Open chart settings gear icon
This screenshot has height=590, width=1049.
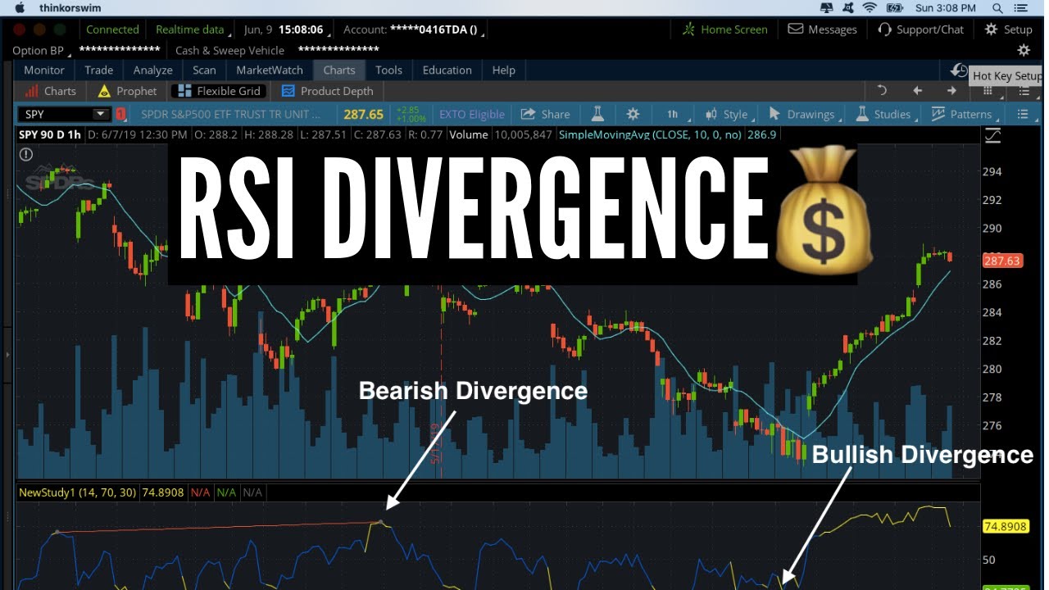(x=633, y=114)
